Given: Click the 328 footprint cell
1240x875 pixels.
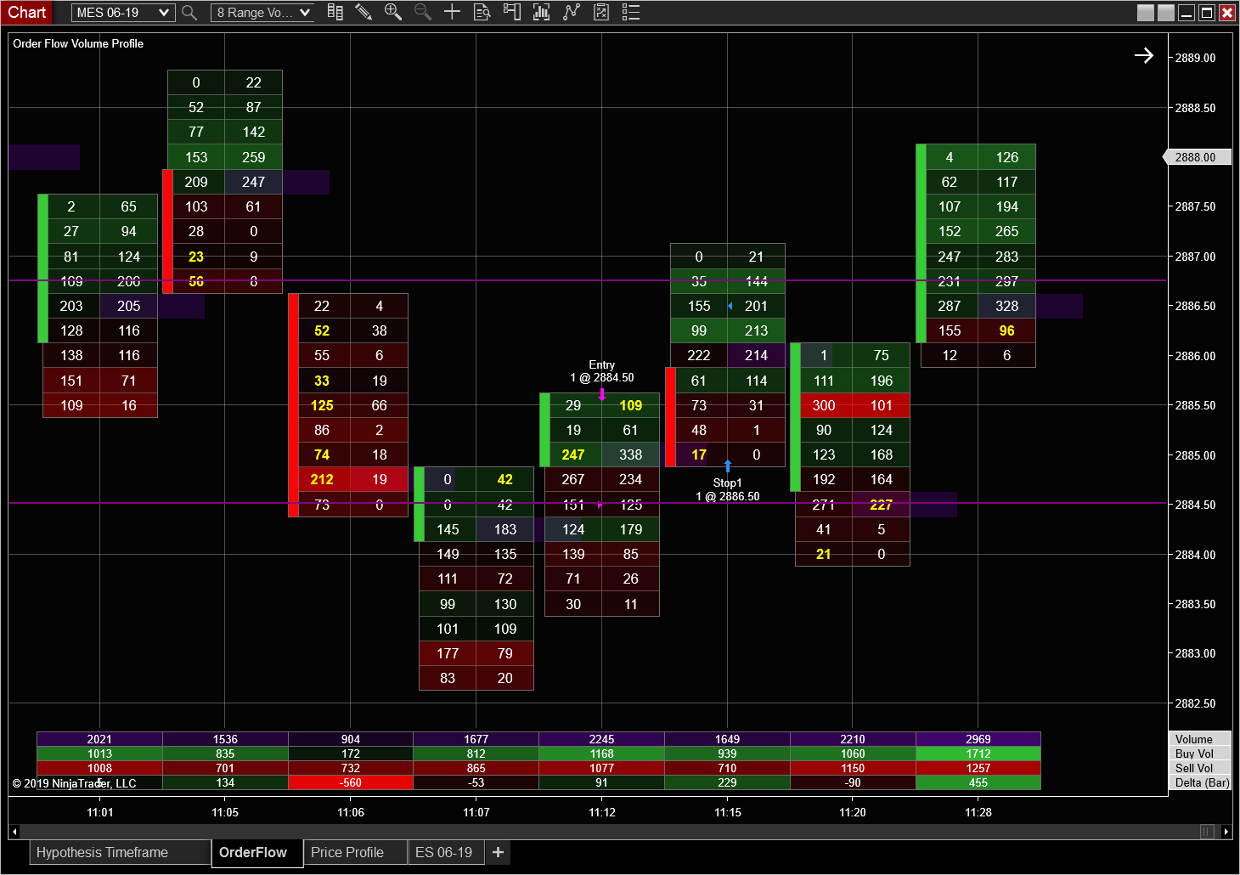Looking at the screenshot, I should pos(1007,306).
